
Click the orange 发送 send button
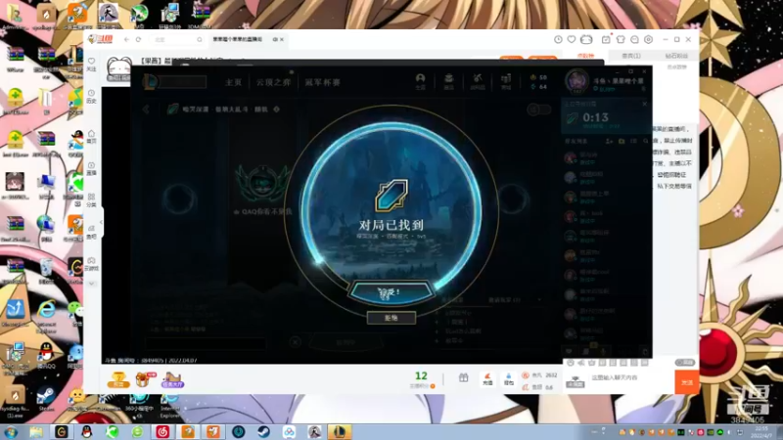click(x=687, y=382)
